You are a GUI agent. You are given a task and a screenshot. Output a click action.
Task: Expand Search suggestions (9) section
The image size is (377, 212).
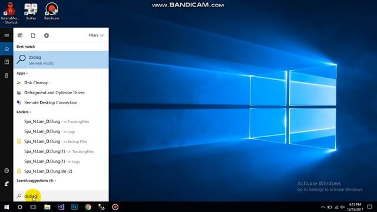click(x=37, y=181)
